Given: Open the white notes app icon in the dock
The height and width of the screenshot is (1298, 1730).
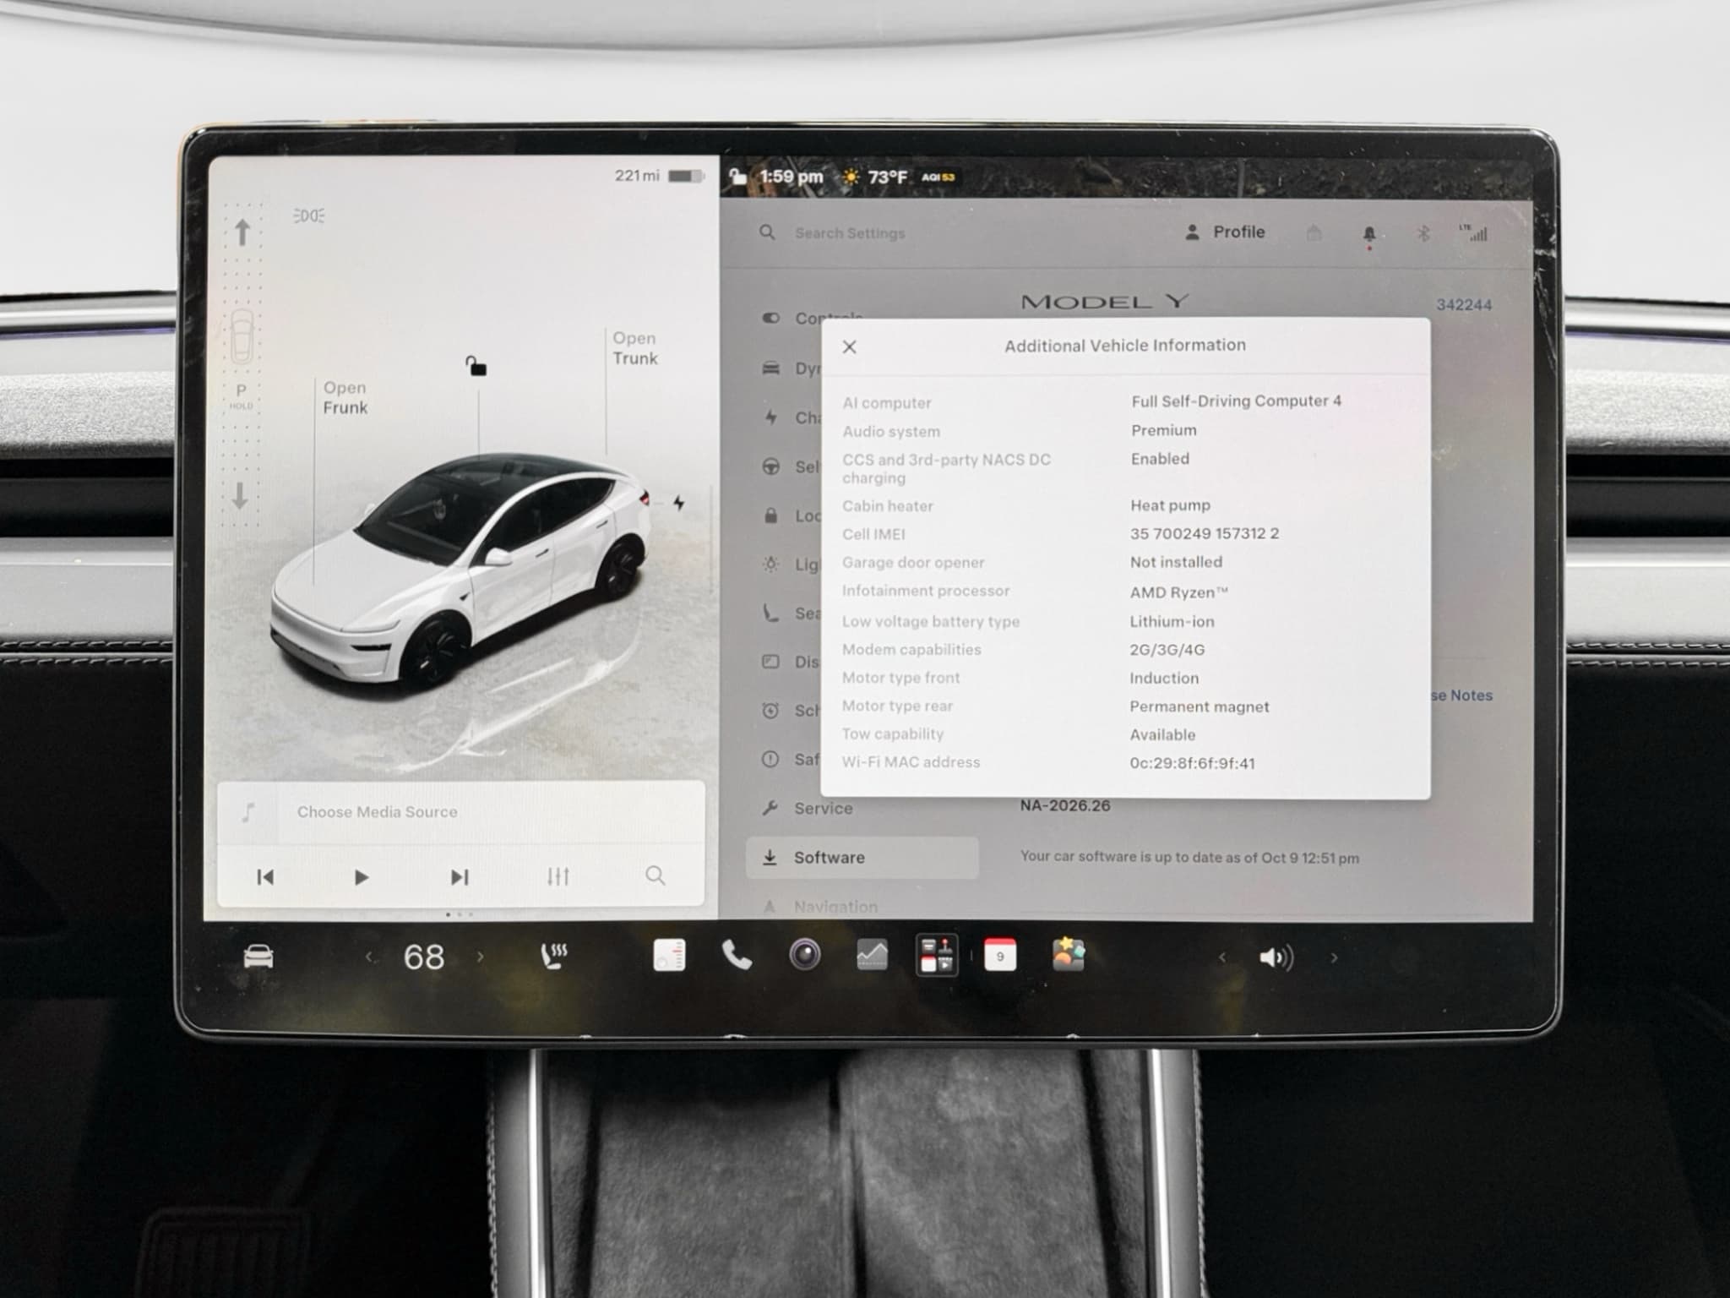Looking at the screenshot, I should point(669,955).
